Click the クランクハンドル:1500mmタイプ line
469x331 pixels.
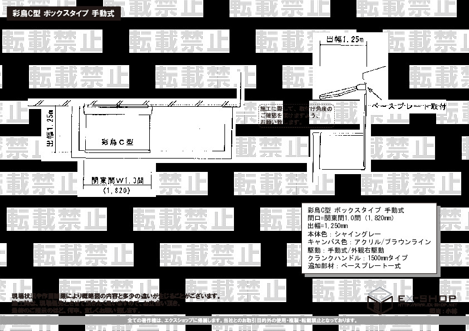[358, 258]
